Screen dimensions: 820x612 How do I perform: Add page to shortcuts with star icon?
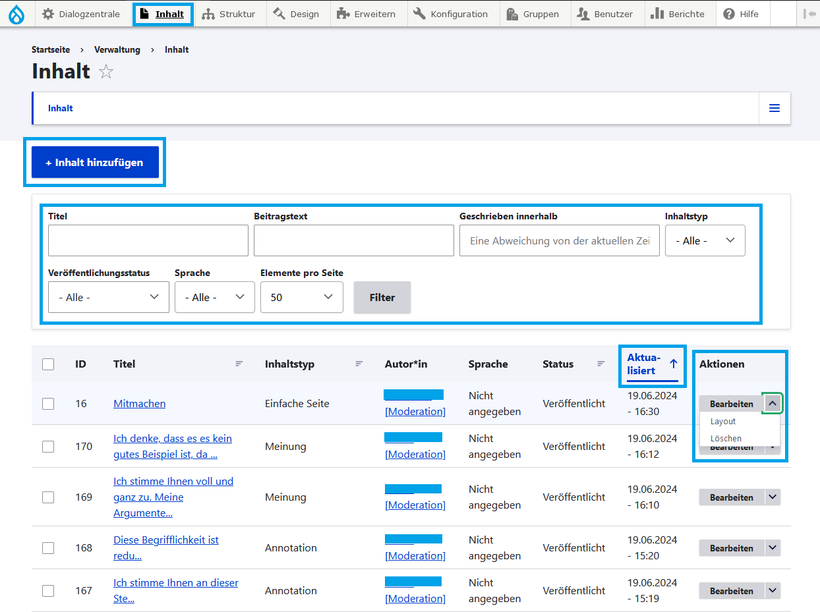click(x=106, y=72)
